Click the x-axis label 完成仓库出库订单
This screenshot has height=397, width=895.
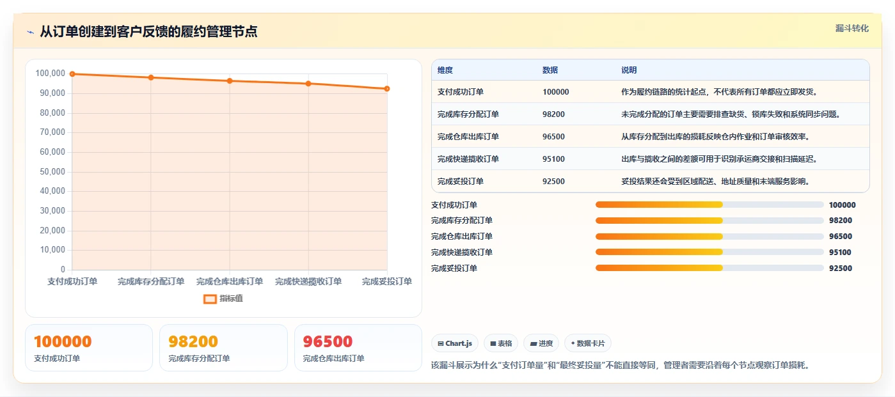click(230, 281)
